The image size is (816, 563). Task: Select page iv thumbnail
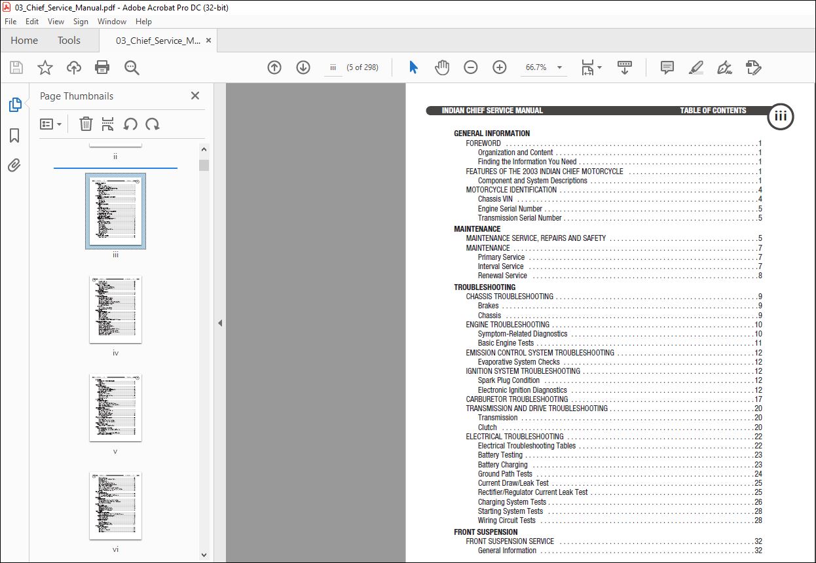tap(115, 309)
